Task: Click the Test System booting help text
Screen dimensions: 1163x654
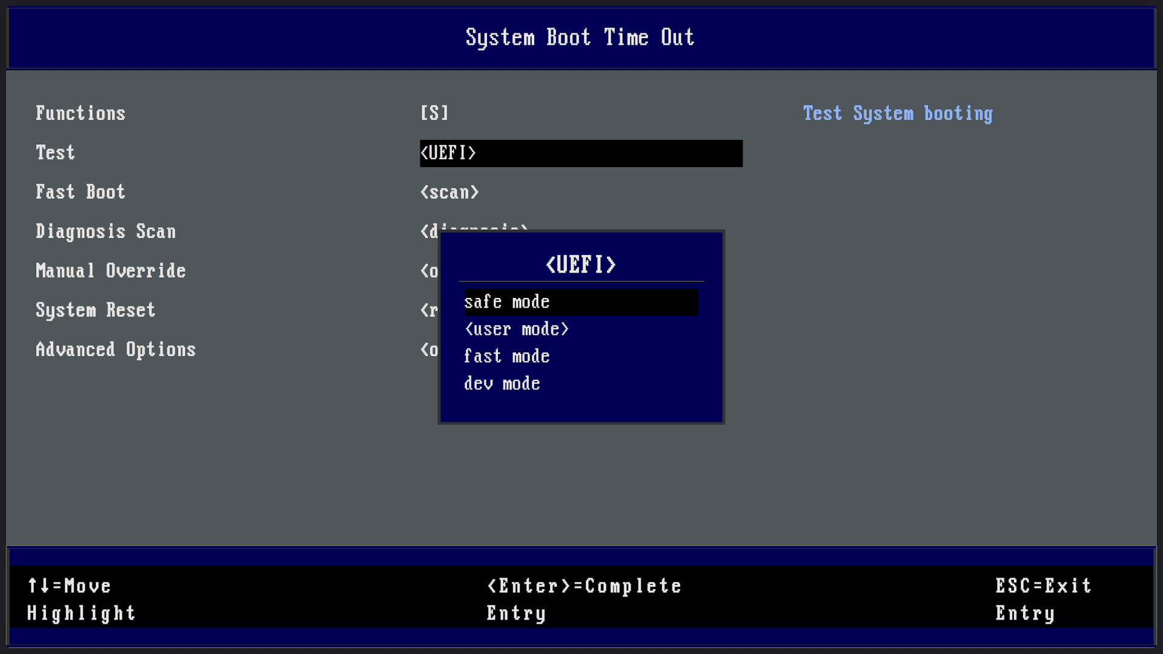Action: pos(898,113)
